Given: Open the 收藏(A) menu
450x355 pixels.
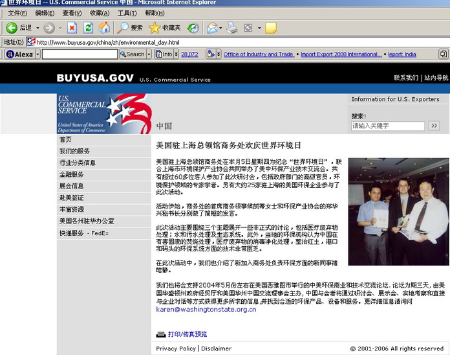Looking at the screenshot, I should [x=100, y=13].
